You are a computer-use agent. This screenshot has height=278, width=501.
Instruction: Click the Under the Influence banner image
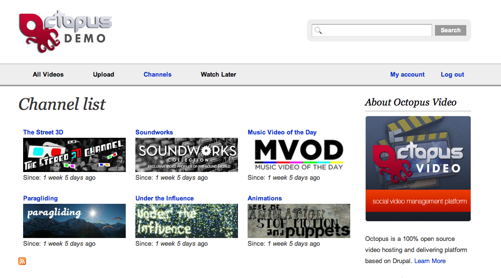point(186,221)
